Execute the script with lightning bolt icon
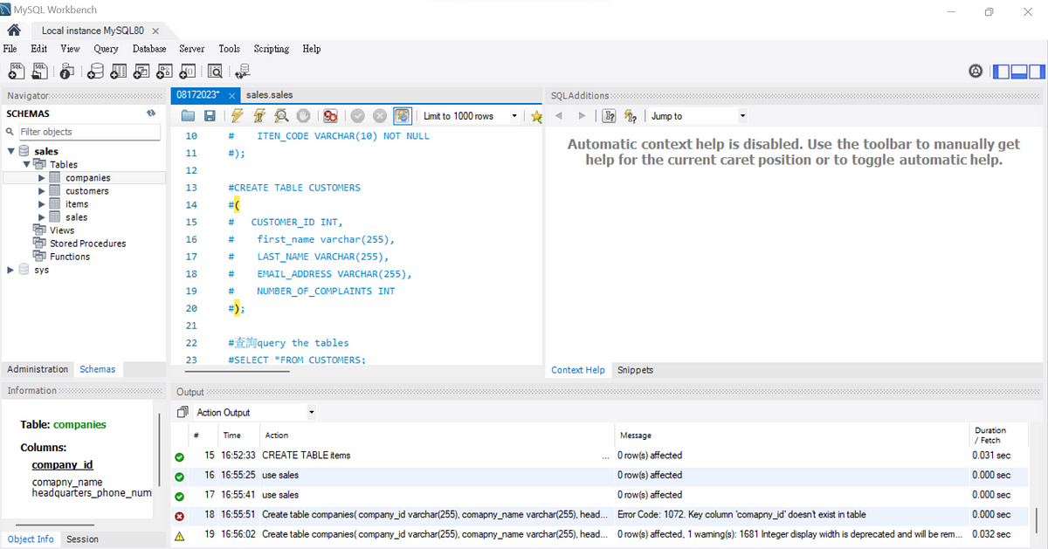Screen dimensions: 1048x549 (x=237, y=116)
